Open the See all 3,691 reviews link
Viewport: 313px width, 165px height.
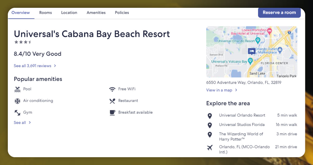(x=33, y=66)
